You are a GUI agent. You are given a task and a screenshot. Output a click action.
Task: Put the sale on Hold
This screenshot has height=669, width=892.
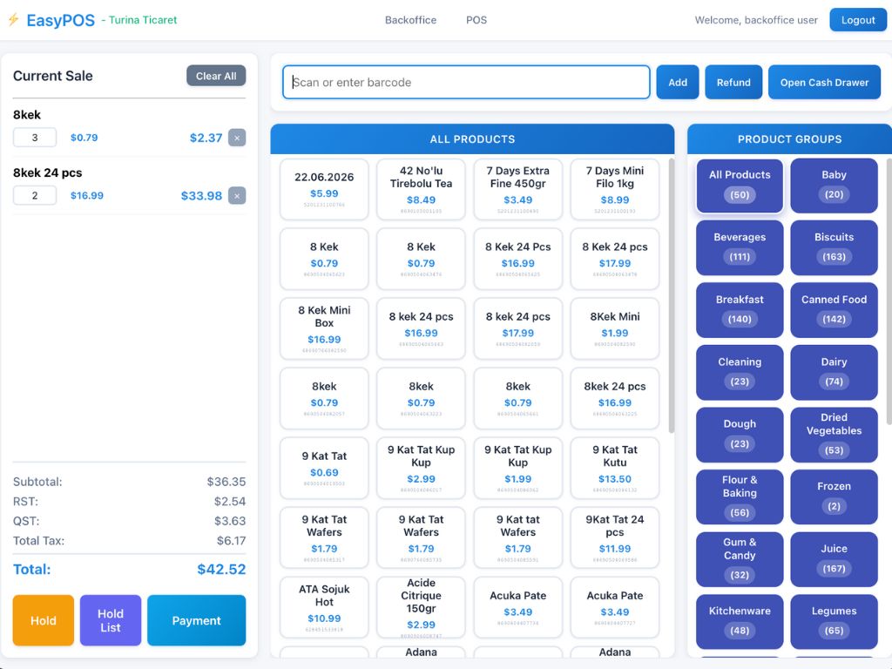click(x=44, y=620)
